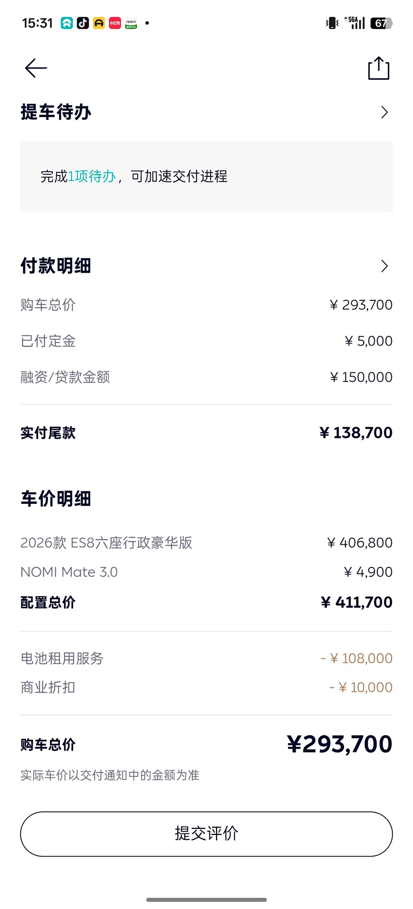Screen dimensions: 413x909
Task: Tap the back arrow icon
Action: [x=36, y=68]
